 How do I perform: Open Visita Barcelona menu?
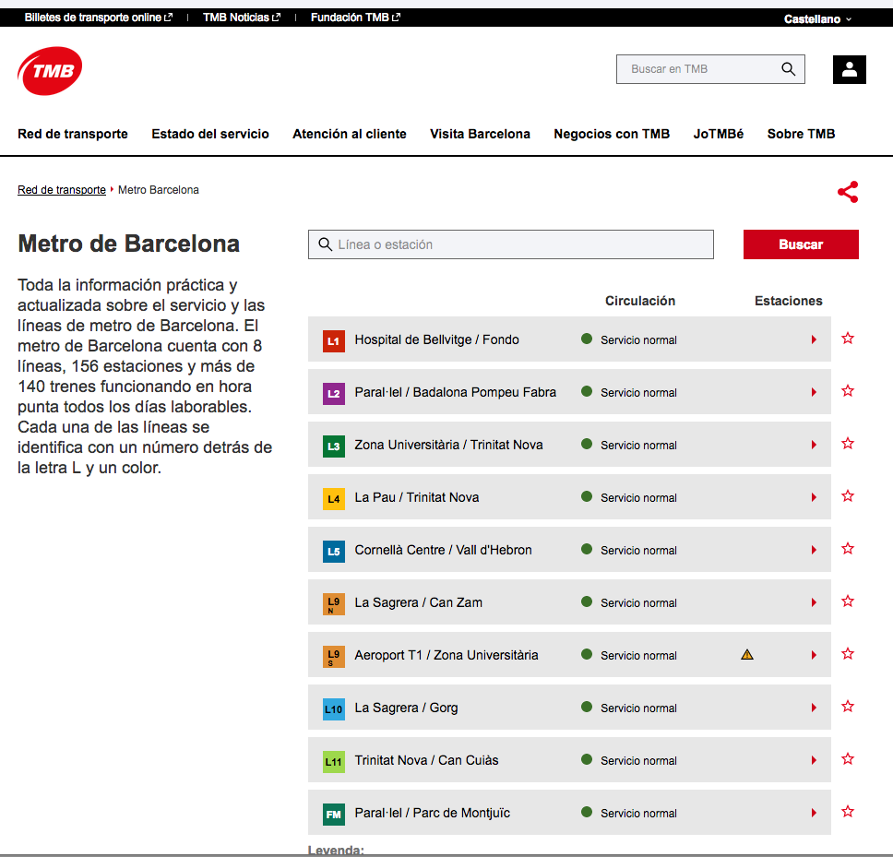tap(480, 134)
